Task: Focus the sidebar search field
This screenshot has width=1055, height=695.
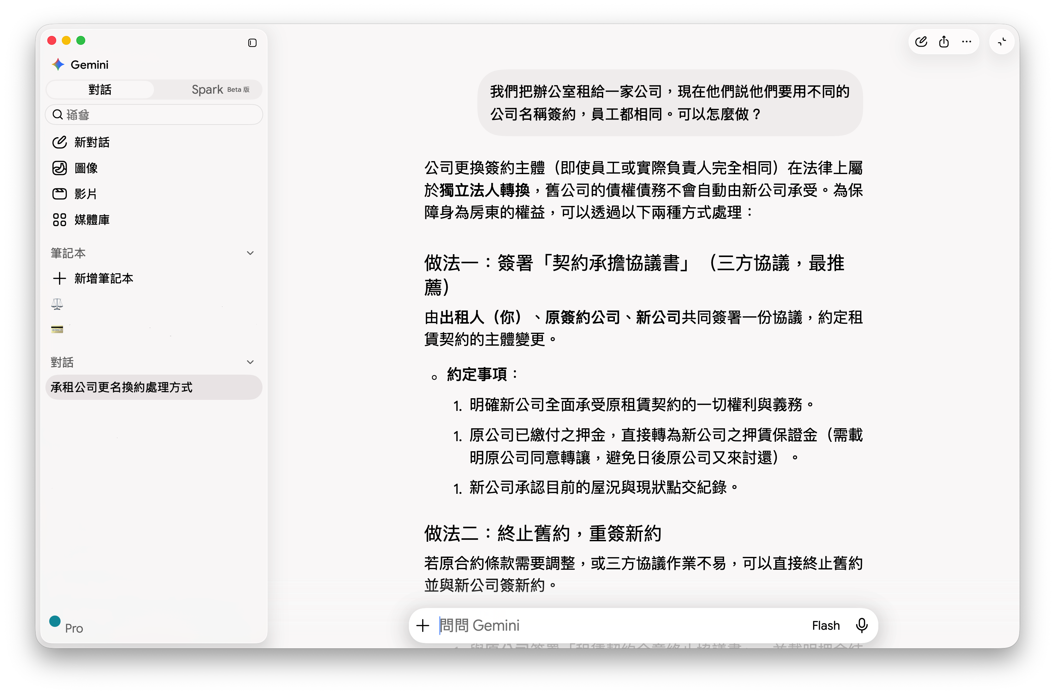Action: [x=154, y=115]
